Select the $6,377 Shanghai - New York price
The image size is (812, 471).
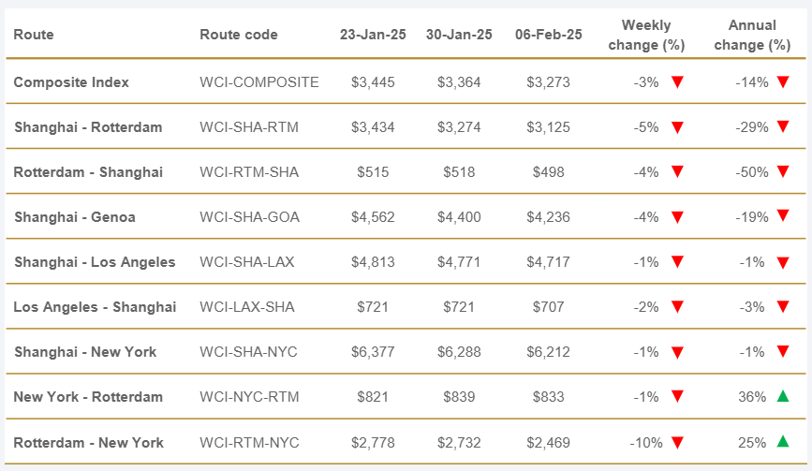[x=373, y=352]
